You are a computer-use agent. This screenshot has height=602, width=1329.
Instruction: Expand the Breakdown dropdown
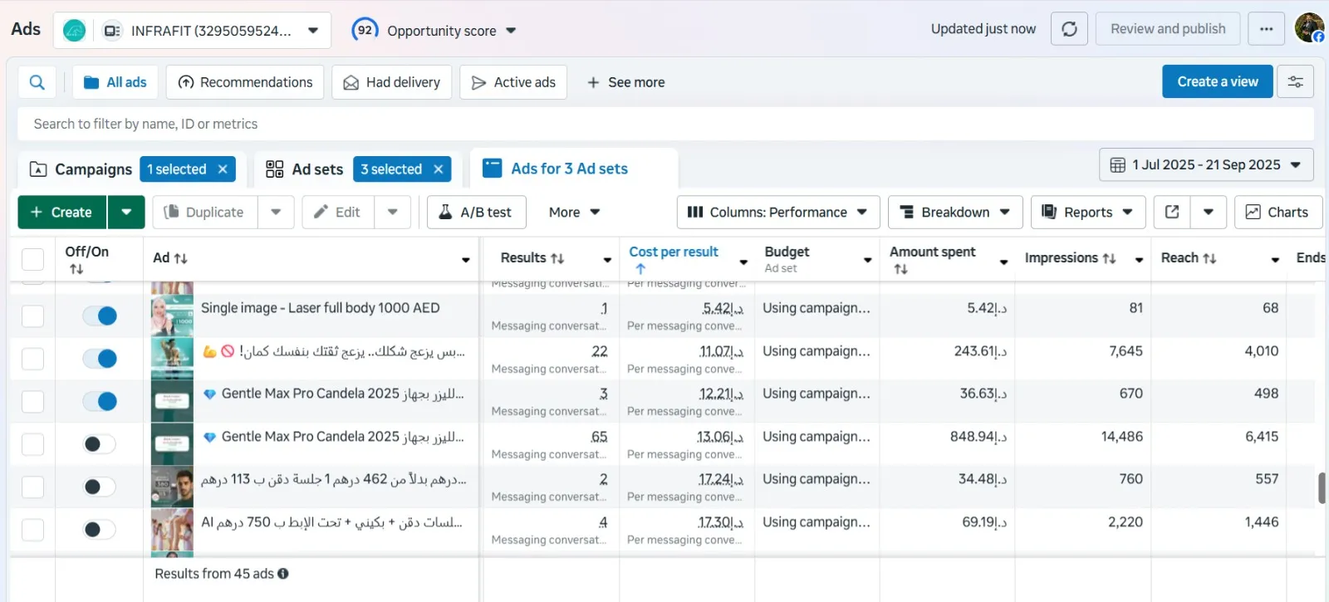[x=954, y=212]
